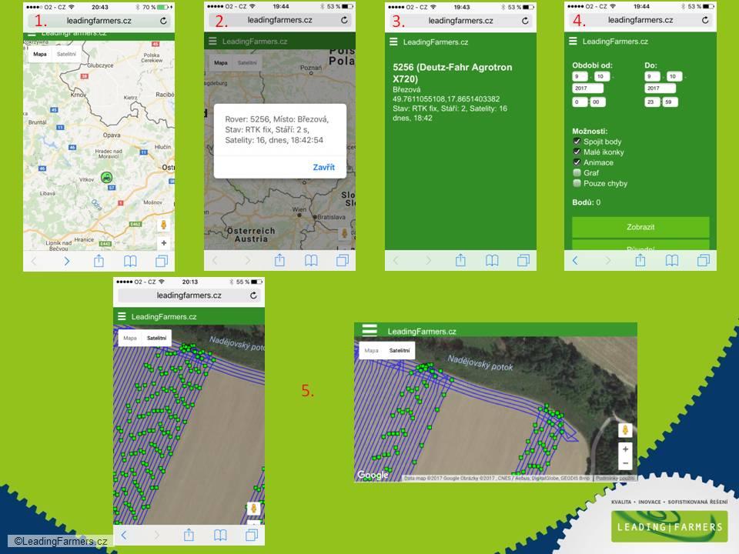Screen dimensions: 739x554
Task: Zoom in with plus on wide satellite map
Action: (625, 449)
